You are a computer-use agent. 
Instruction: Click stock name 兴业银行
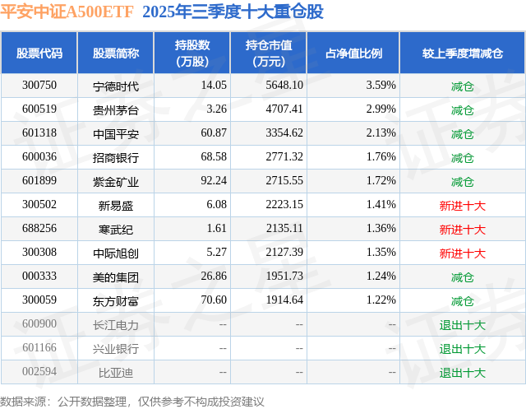(x=116, y=349)
